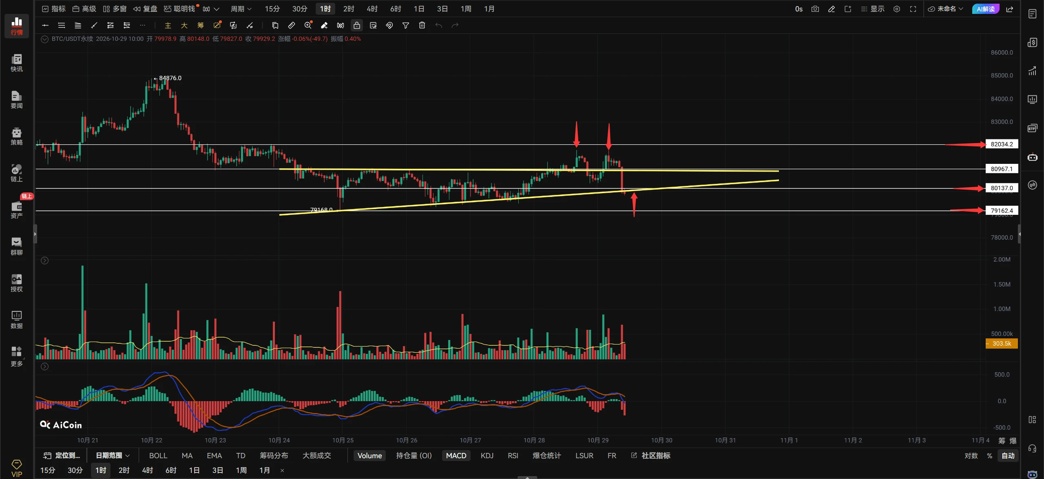Switch to the 4时 interval in top bar

tap(372, 9)
